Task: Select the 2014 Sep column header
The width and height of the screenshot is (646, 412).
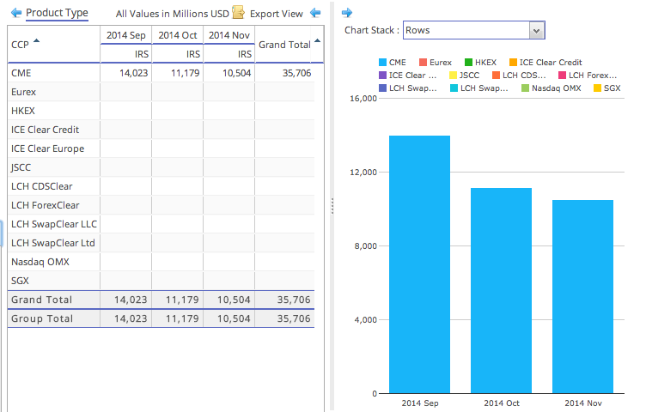Action: 126,35
